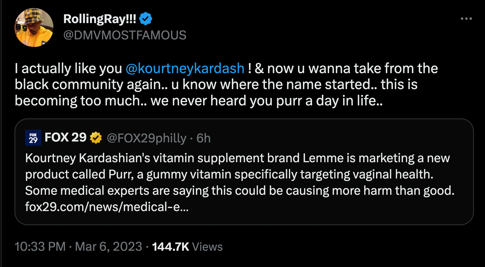Click the @DMVMOSTFAMOUS handle
Viewport: 485px width, 267px height.
tap(125, 35)
